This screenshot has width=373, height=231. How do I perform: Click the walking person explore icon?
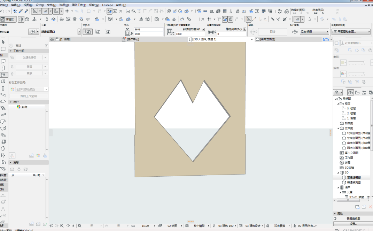pos(47,19)
